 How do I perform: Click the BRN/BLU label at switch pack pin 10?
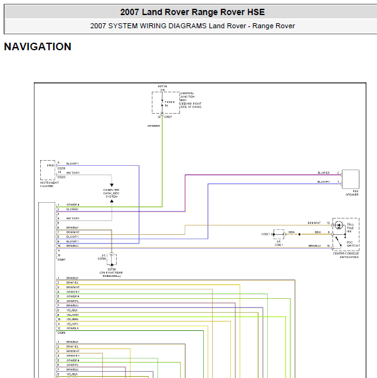[x=315, y=246]
